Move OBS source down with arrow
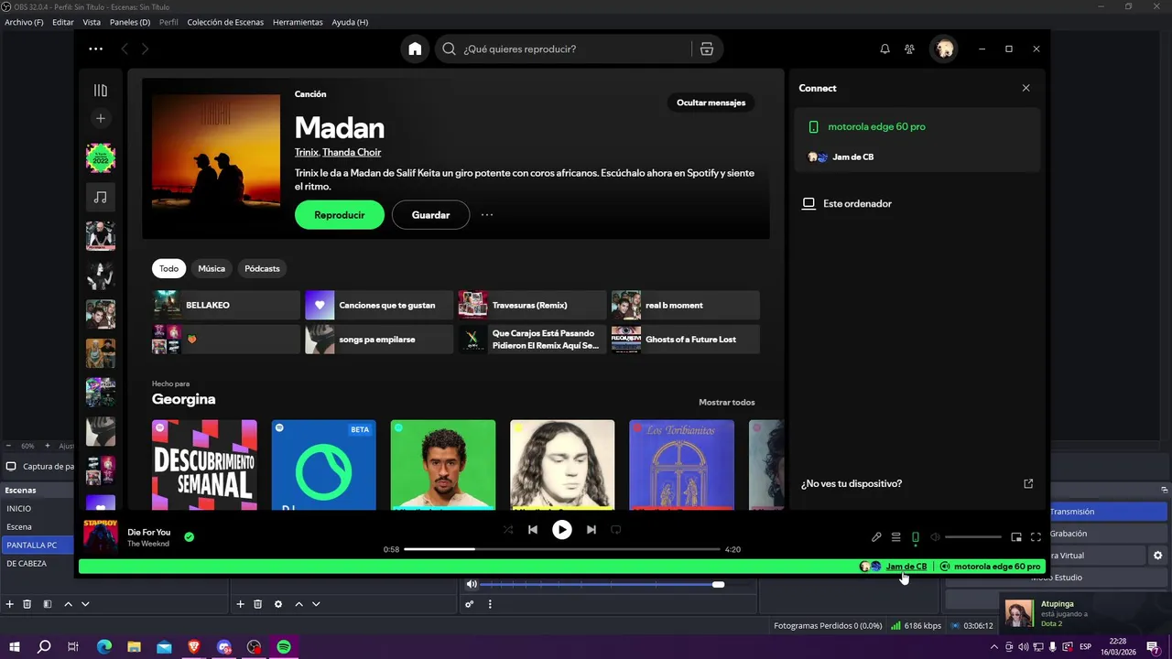This screenshot has width=1172, height=659. pyautogui.click(x=316, y=604)
